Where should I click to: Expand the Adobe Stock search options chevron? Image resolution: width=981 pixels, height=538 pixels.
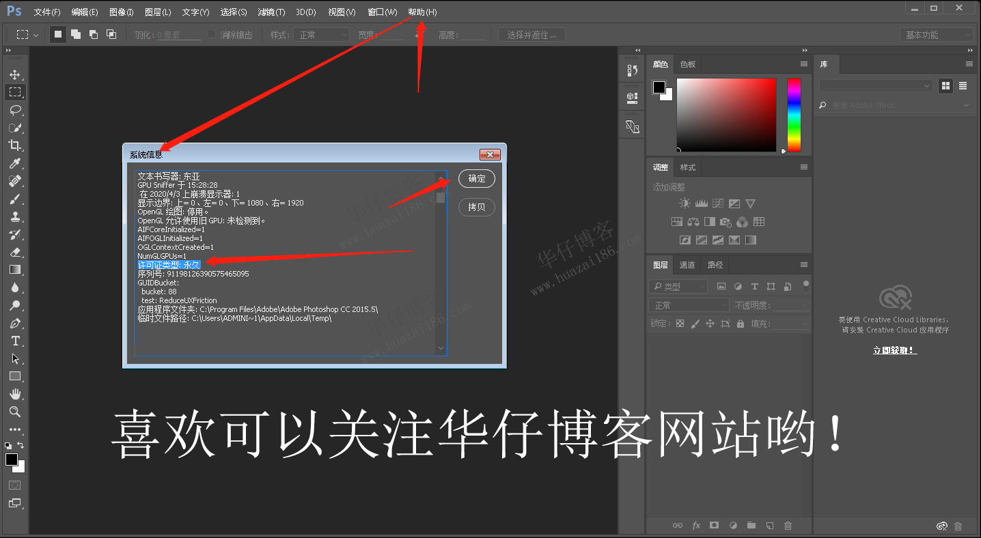(966, 105)
